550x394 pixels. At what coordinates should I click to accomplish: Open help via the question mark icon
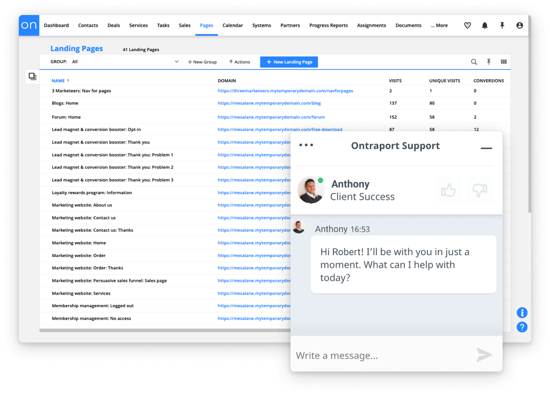(522, 327)
